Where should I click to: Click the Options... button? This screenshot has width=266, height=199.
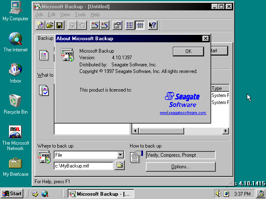coord(181,167)
